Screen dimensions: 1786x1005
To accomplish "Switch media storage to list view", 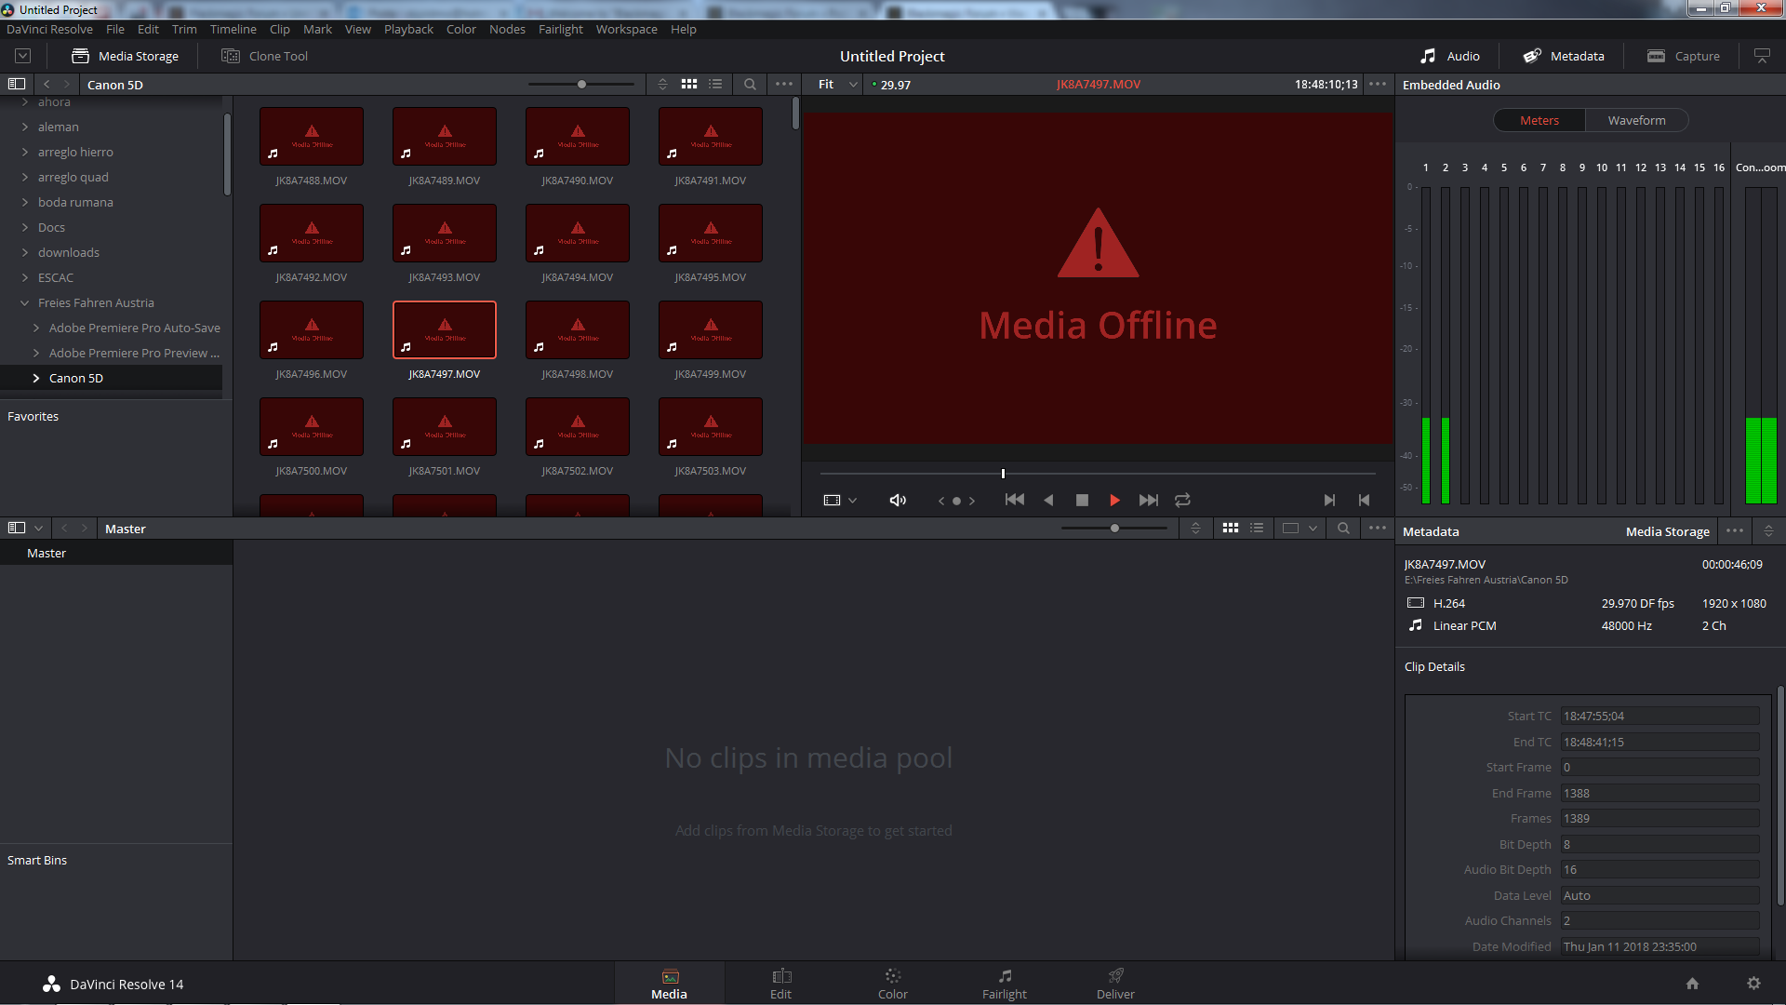I will [715, 84].
